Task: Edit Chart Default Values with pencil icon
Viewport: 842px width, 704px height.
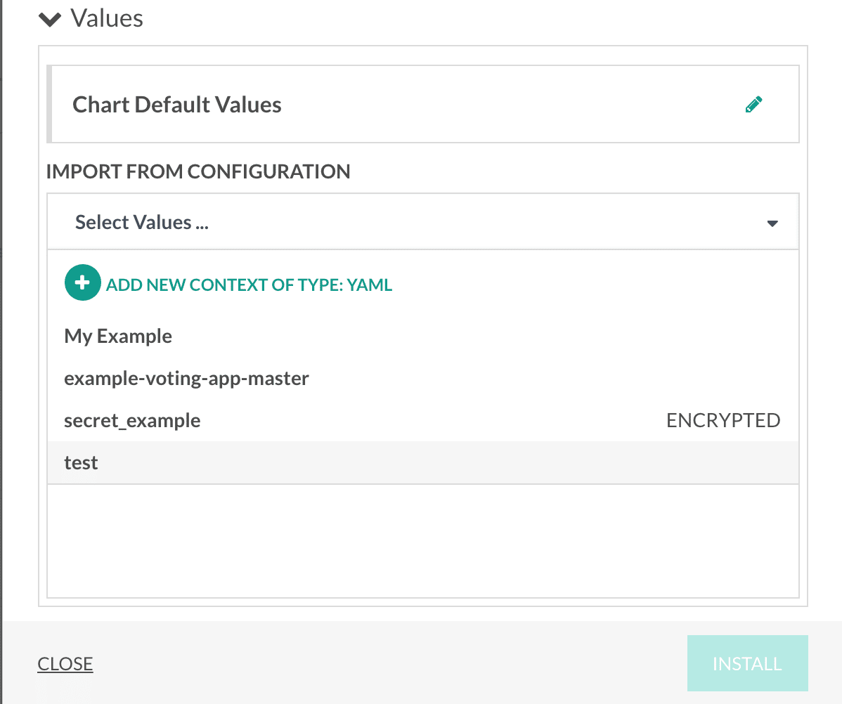Action: pos(753,105)
